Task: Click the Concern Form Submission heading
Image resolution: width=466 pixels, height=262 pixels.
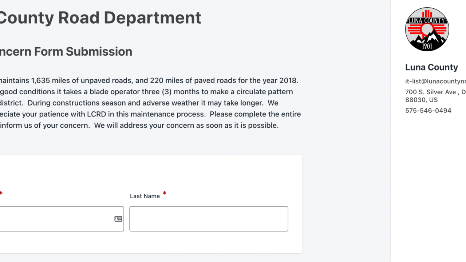Action: click(x=66, y=51)
